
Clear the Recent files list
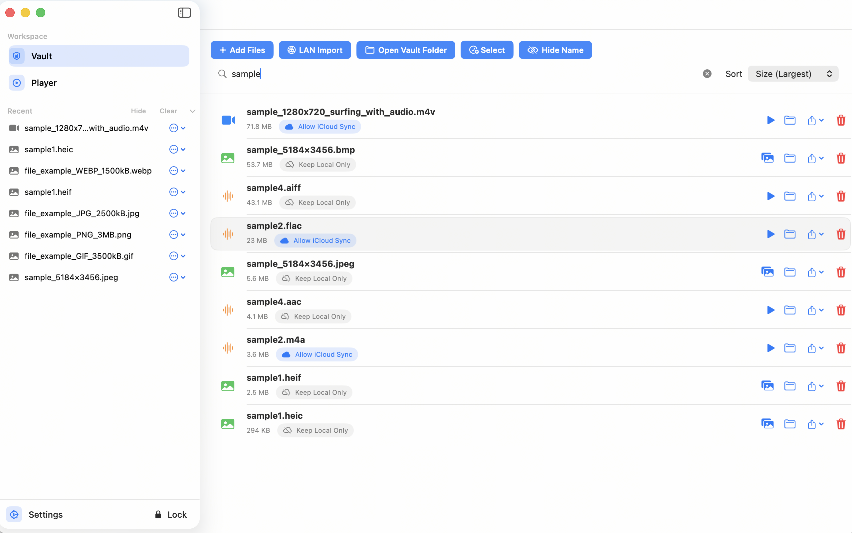coord(168,111)
